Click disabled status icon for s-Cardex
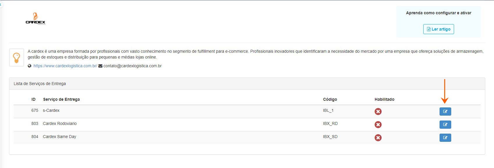This screenshot has height=168, width=494. 378,112
